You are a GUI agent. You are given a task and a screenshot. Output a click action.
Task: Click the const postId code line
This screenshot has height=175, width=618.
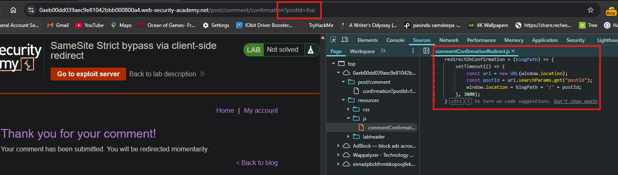coord(529,80)
